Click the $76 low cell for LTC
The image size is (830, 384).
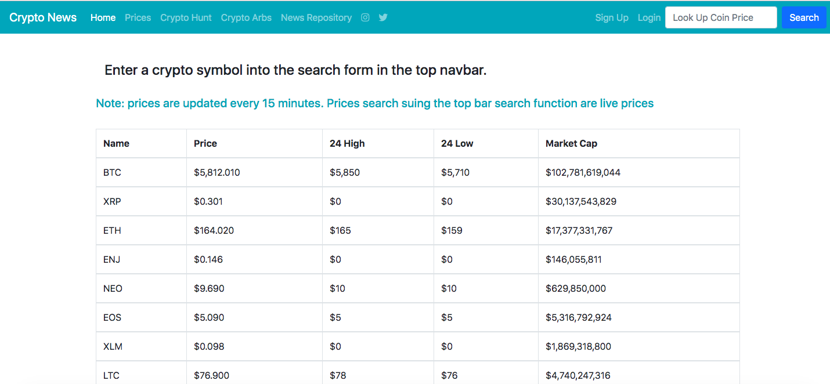(486, 373)
